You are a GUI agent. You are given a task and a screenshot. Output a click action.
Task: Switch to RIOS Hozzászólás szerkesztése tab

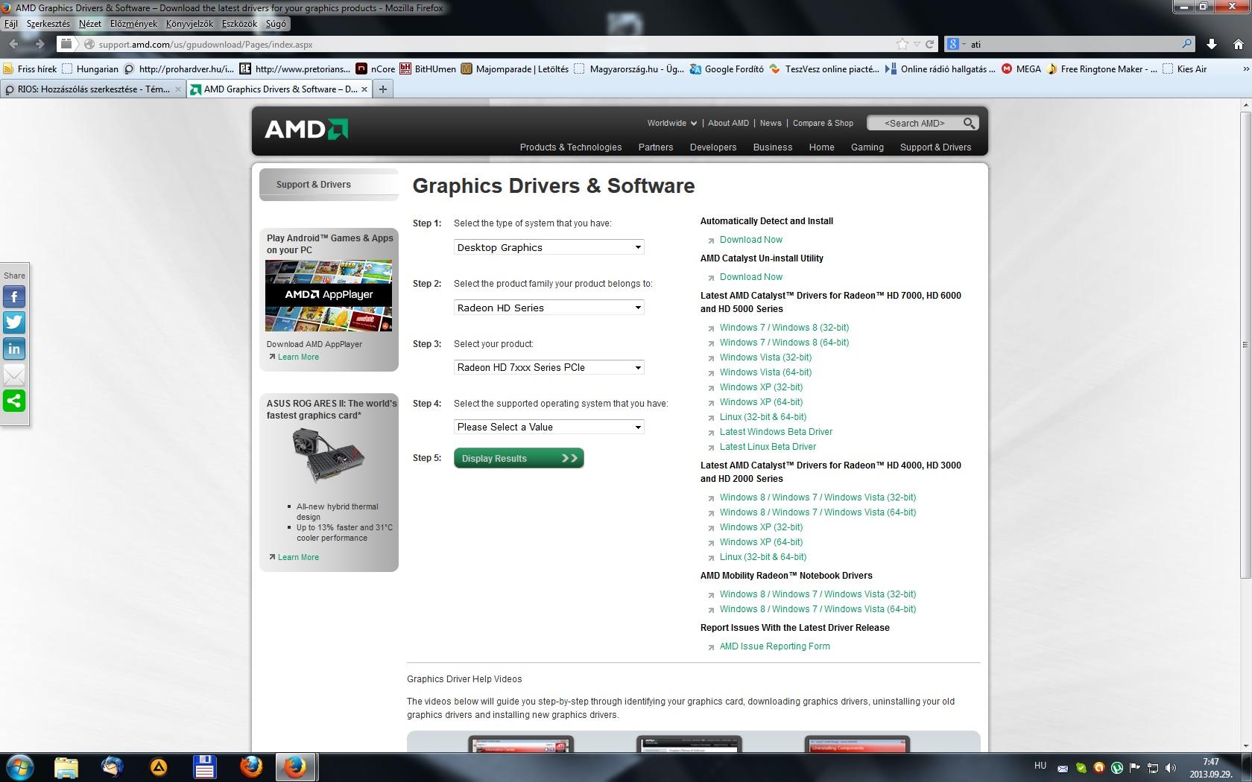[93, 89]
